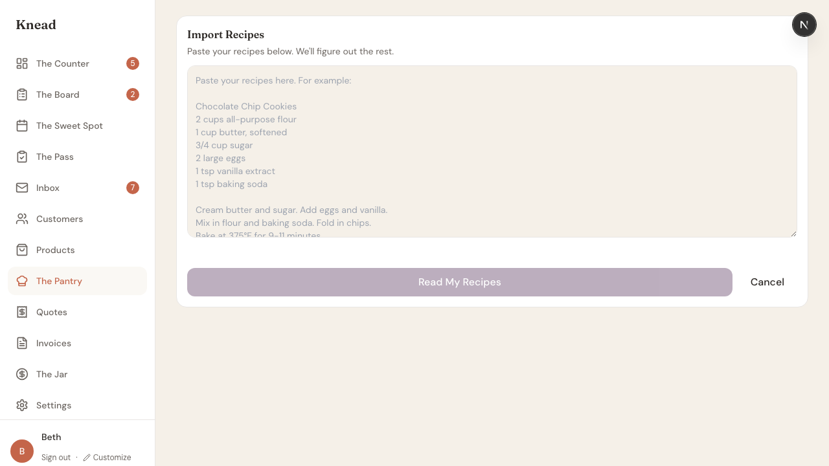
Task: Click the Customers people icon
Action: [x=22, y=219]
